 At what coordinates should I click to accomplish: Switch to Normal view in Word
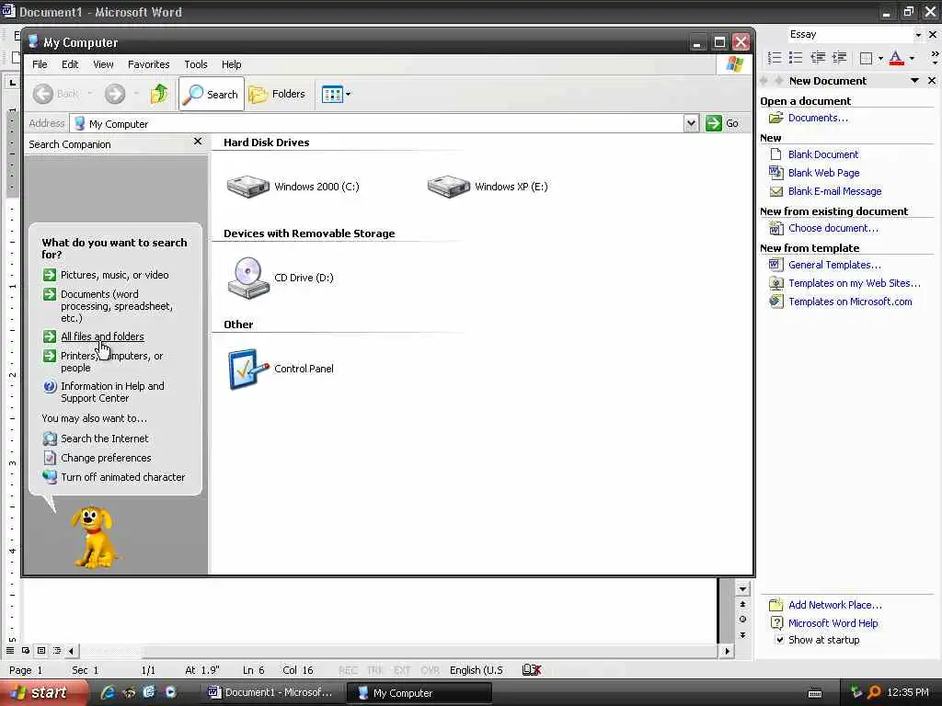[x=10, y=650]
